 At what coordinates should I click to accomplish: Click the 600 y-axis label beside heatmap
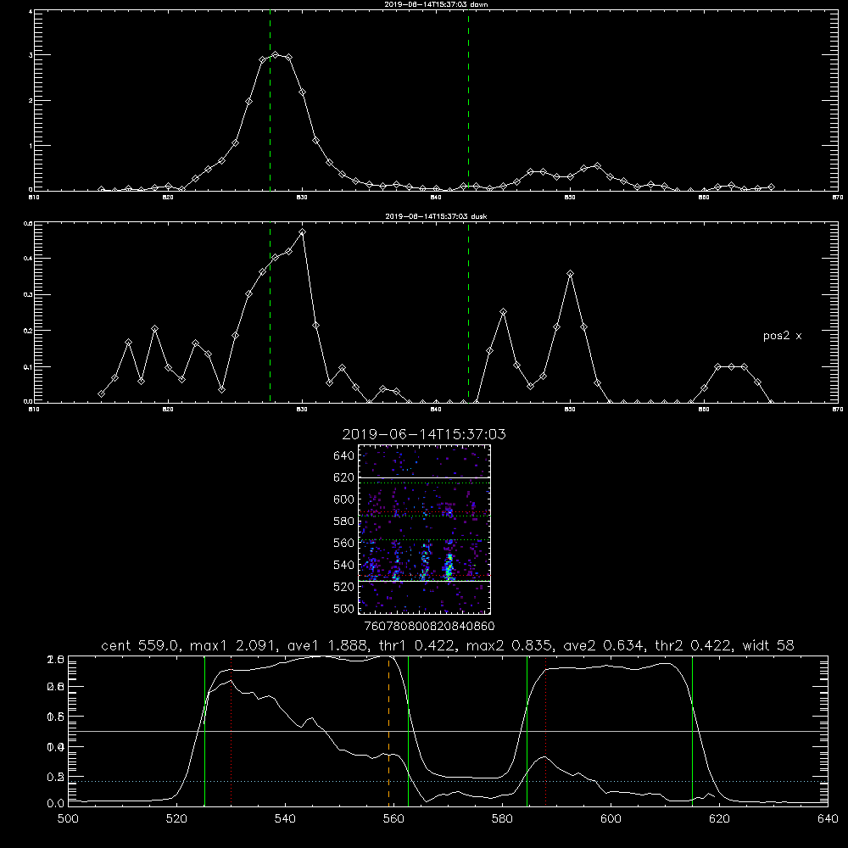tap(344, 499)
